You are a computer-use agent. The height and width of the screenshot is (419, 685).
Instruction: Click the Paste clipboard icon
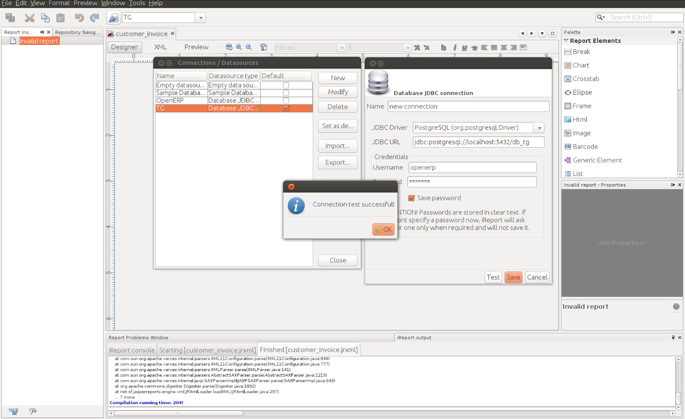click(x=60, y=18)
